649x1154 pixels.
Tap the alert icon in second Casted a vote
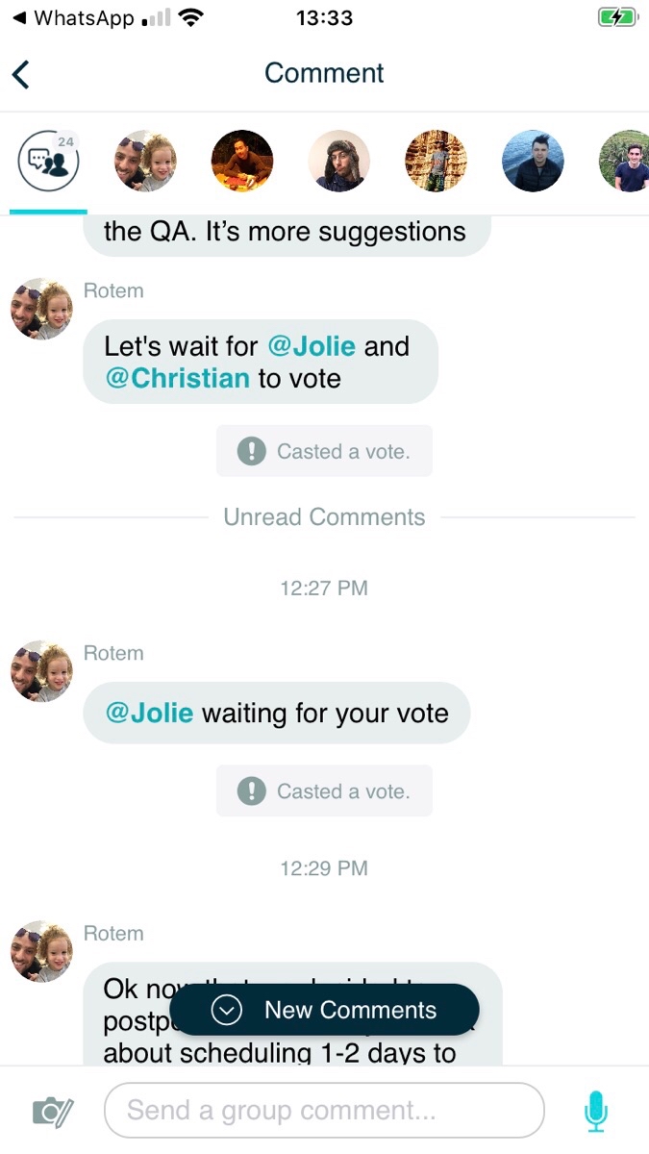pyautogui.click(x=251, y=791)
